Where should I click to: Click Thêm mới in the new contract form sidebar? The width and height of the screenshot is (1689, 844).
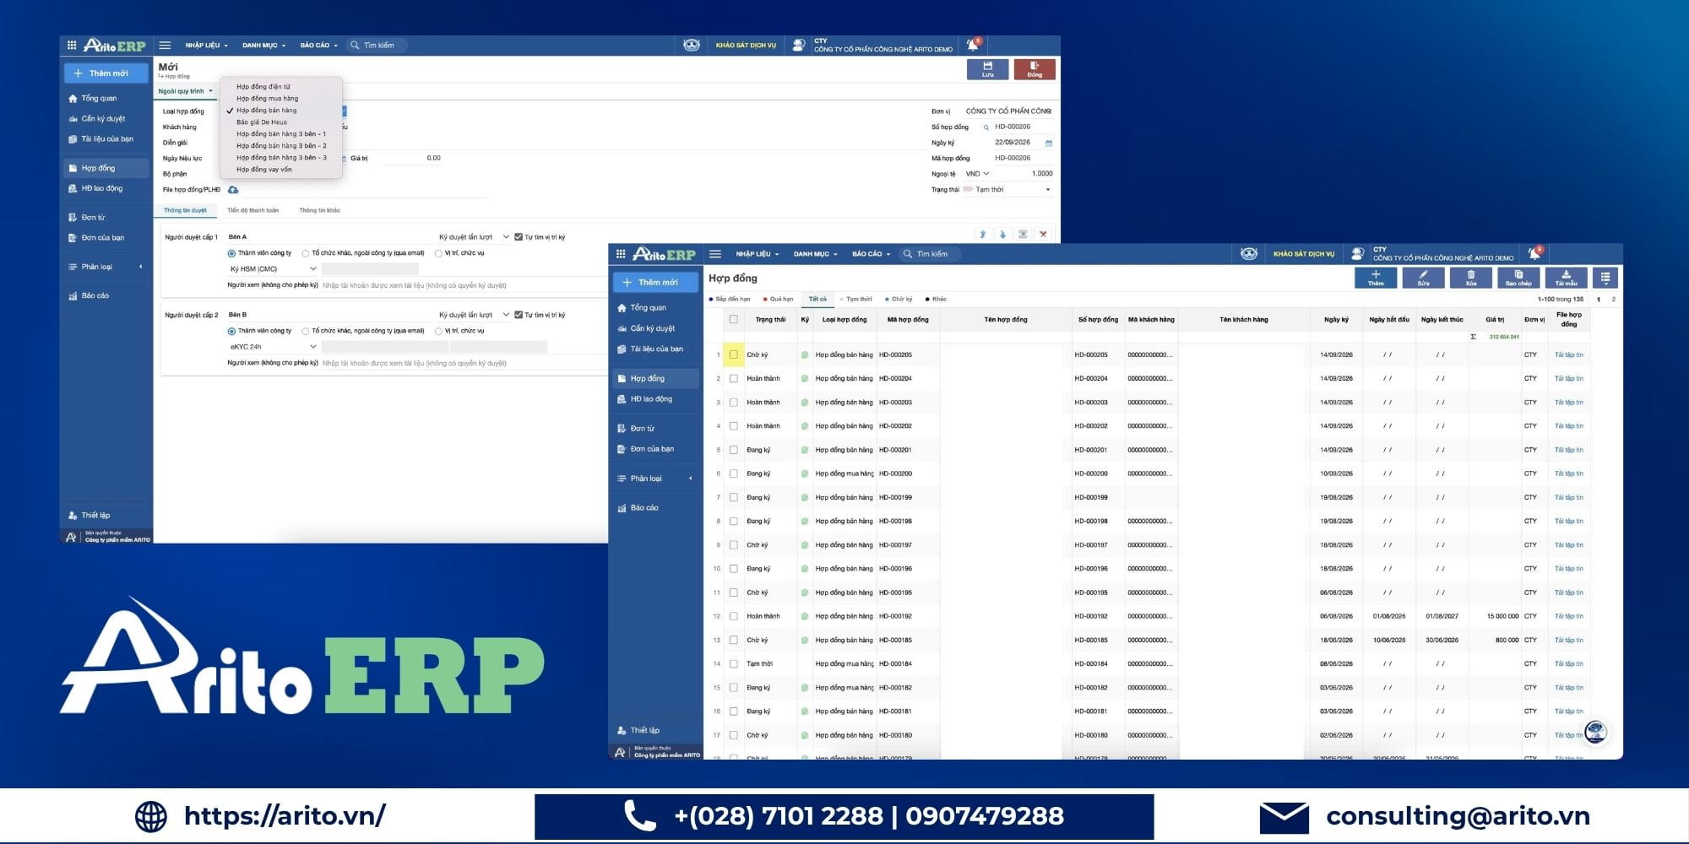[107, 73]
